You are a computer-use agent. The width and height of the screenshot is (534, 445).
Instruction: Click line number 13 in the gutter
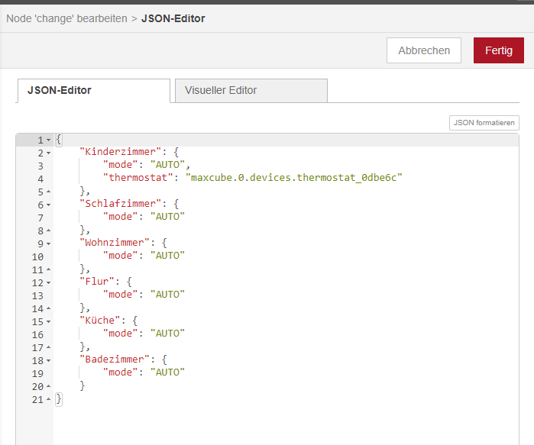pos(37,295)
